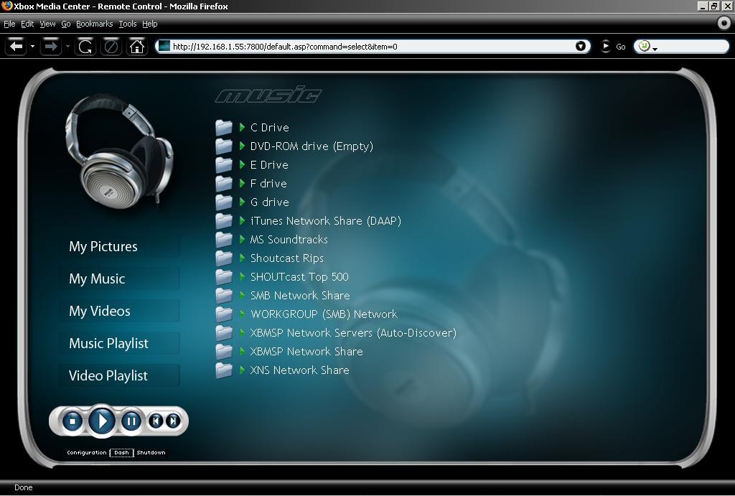
Task: Select XBMSP Network Servers (Auto-Discover) text
Action: 353,333
